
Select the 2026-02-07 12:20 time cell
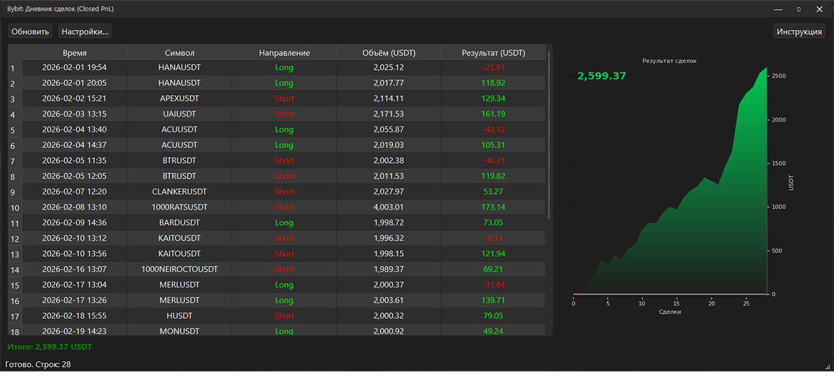pyautogui.click(x=74, y=192)
